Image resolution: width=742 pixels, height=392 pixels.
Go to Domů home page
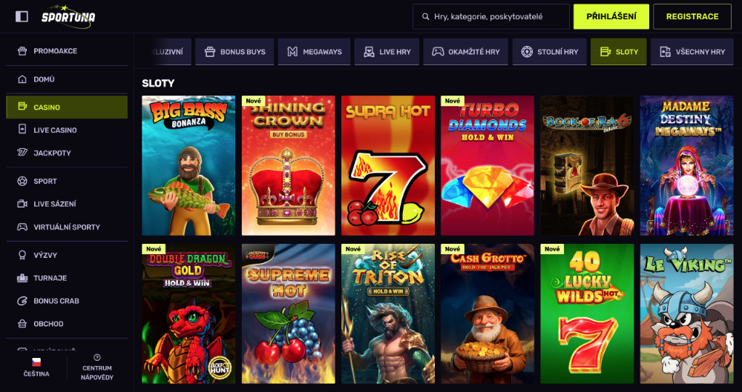coord(44,79)
